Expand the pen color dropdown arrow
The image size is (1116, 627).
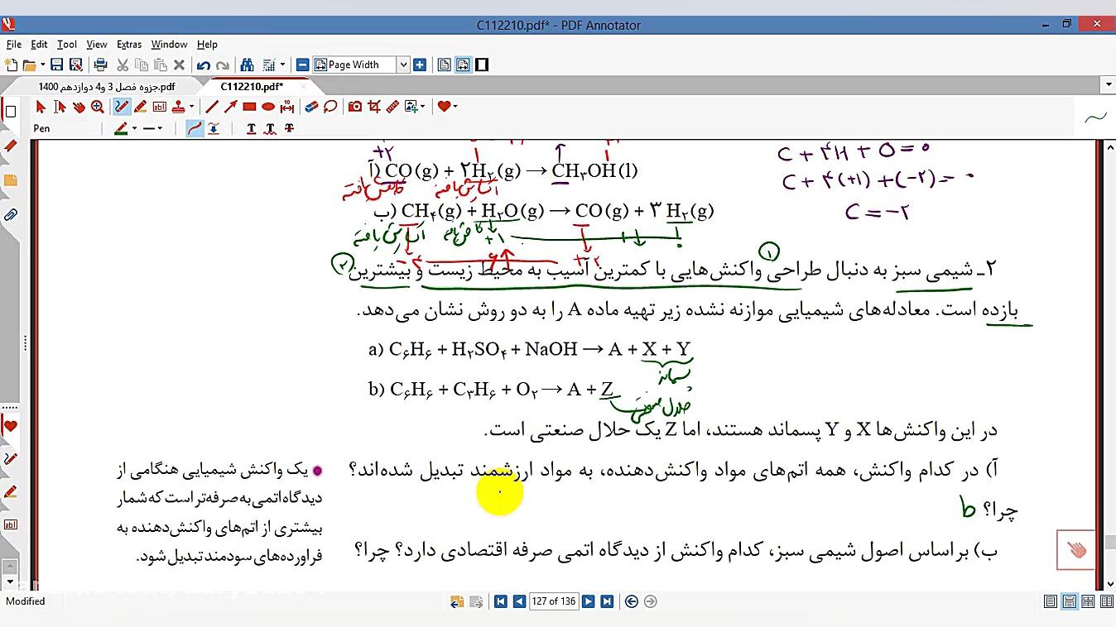134,128
